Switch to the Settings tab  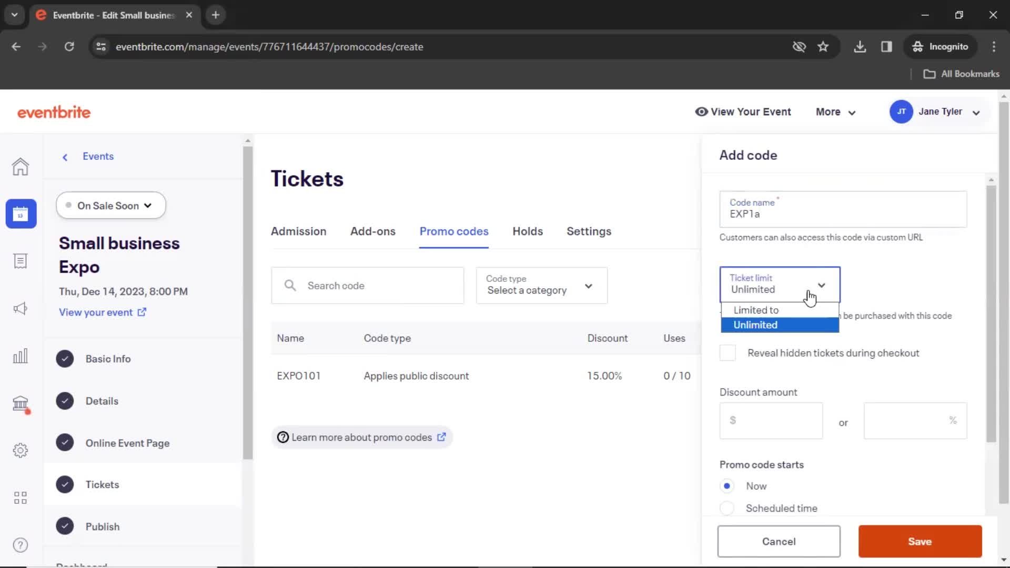pos(588,231)
